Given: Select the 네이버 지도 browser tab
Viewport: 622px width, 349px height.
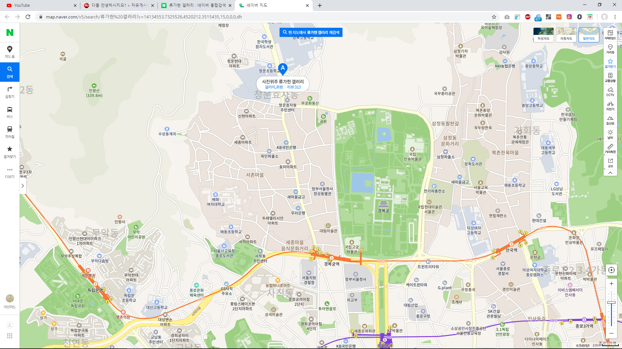Looking at the screenshot, I should coord(274,5).
